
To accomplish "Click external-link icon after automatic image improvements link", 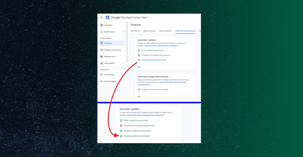I will (150, 84).
